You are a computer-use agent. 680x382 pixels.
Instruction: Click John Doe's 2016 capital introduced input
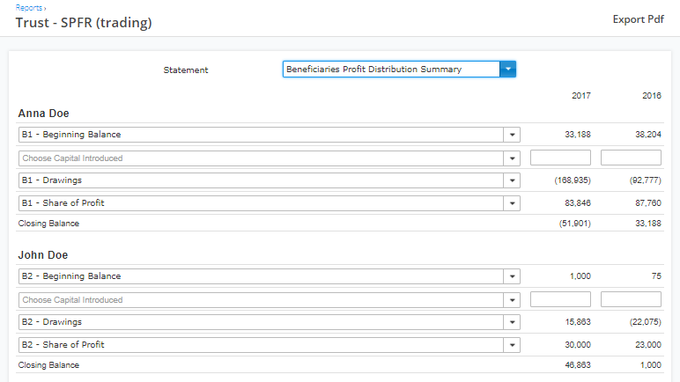pyautogui.click(x=631, y=299)
